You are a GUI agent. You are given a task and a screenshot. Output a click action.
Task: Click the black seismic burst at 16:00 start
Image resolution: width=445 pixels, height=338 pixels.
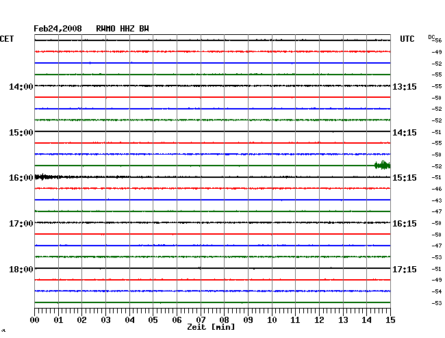coord(47,177)
